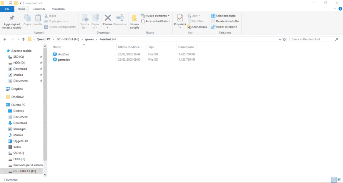
Task: Click the Rinomina icon
Action: 120,18
